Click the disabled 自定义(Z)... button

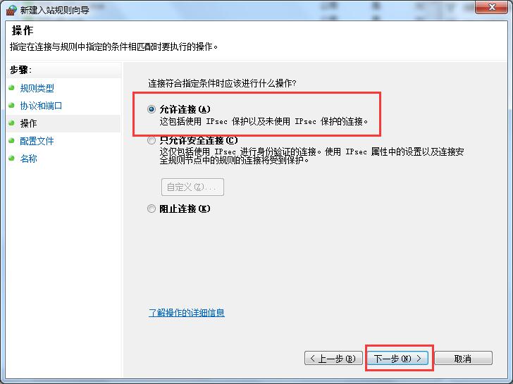pos(192,187)
